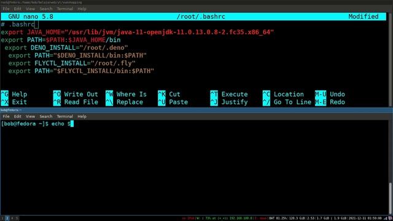Open Edit menu in bob@fedora terminal window
This screenshot has width=393, height=221.
(x=17, y=117)
